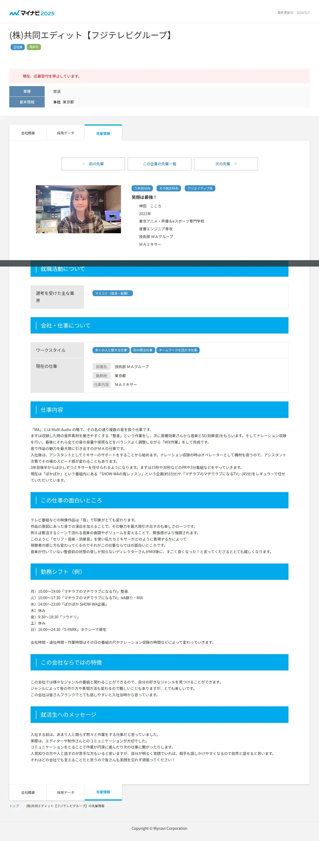Click the マイナビ2025 logo

(x=32, y=13)
